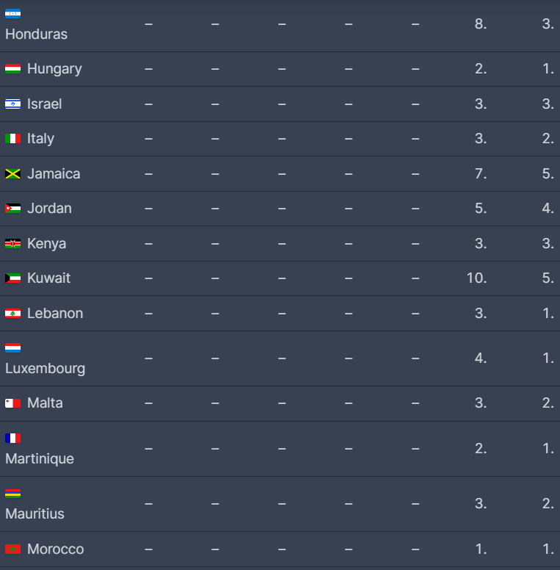Select the Jamaica country name
Viewport: 560px width, 570px height.
click(x=54, y=174)
